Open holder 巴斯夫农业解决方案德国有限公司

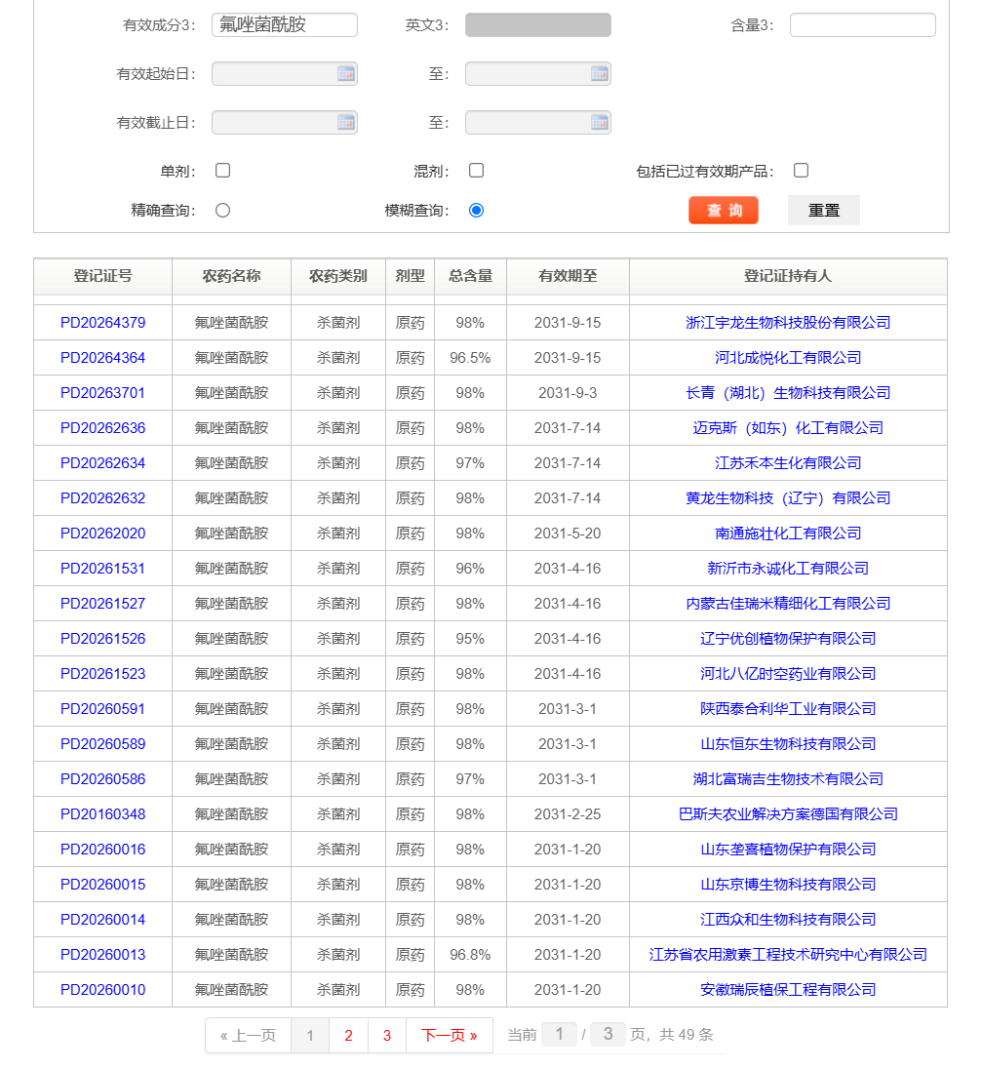click(x=788, y=814)
